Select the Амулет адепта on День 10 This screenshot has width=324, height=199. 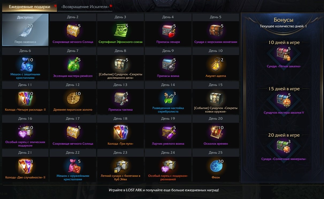coord(216,64)
